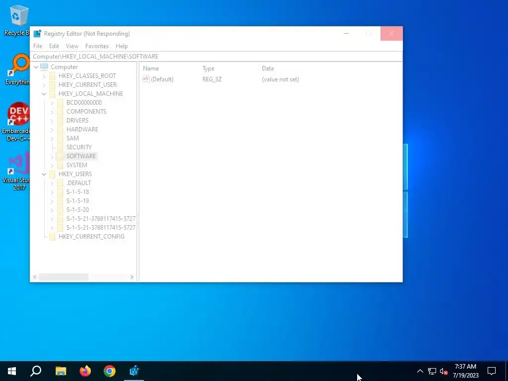Select the .DEFAULT key

coord(78,183)
